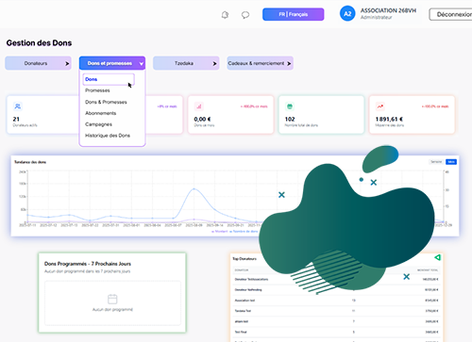Toggle the Nombre de dons legend entry
Screen dimensions: 472x342
[244, 231]
